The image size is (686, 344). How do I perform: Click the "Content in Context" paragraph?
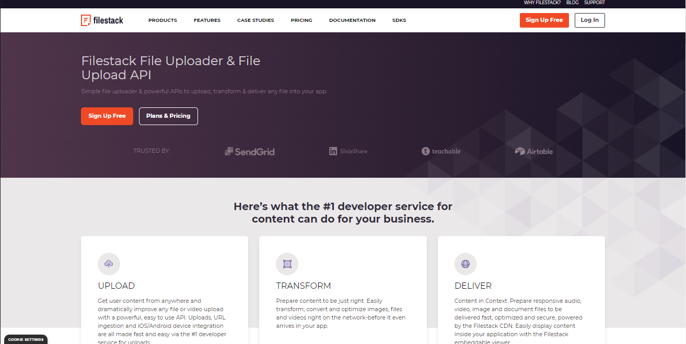click(x=519, y=322)
